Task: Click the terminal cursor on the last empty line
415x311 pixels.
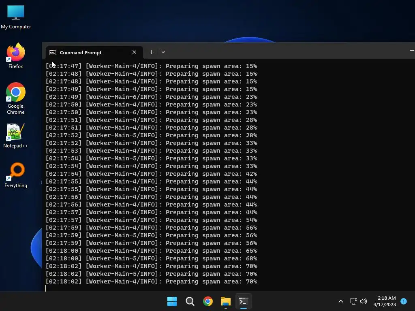Action: coord(45,288)
